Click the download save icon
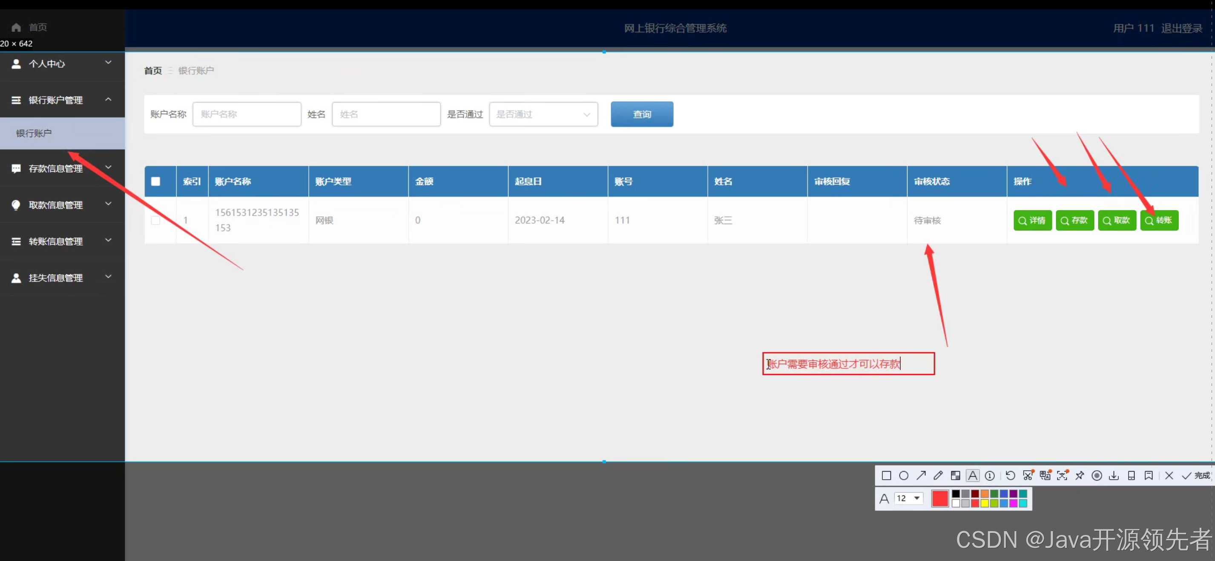Viewport: 1215px width, 561px height. pos(1114,476)
